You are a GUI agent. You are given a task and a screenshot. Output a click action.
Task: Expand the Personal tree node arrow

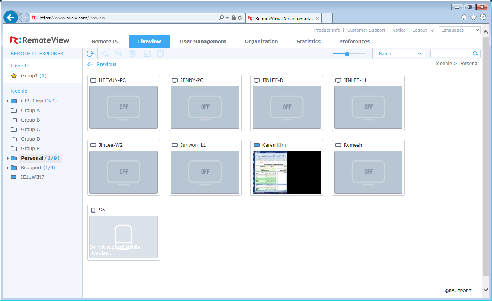[8, 158]
